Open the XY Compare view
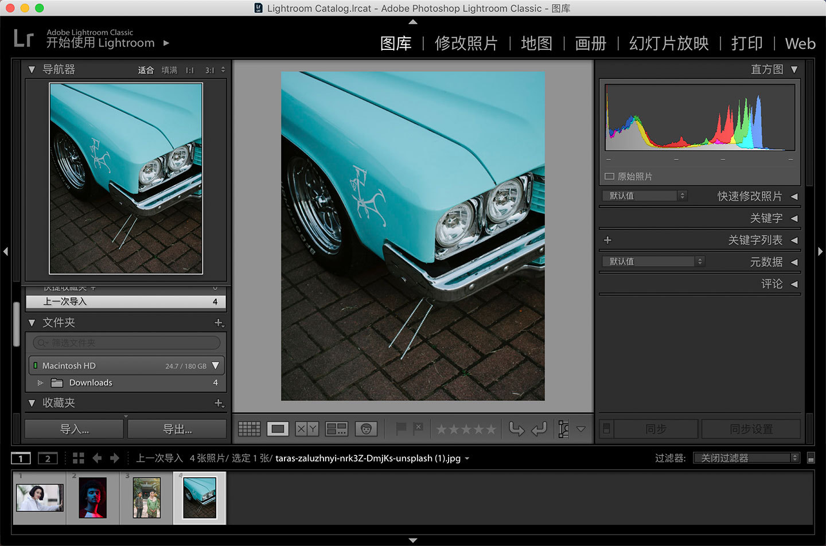 coord(307,428)
